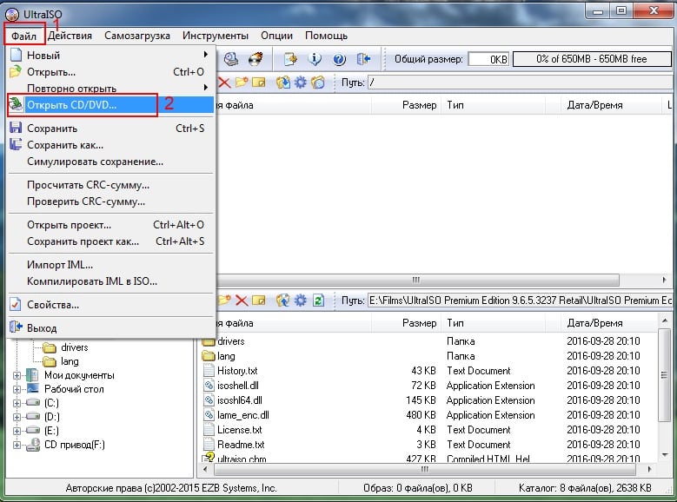Select Открыть CD/DVD... from the File menu
This screenshot has height=502, width=677.
coord(71,105)
